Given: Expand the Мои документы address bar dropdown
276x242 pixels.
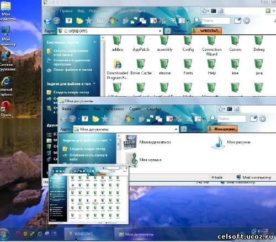Looking at the screenshot, I should pyautogui.click(x=176, y=129).
